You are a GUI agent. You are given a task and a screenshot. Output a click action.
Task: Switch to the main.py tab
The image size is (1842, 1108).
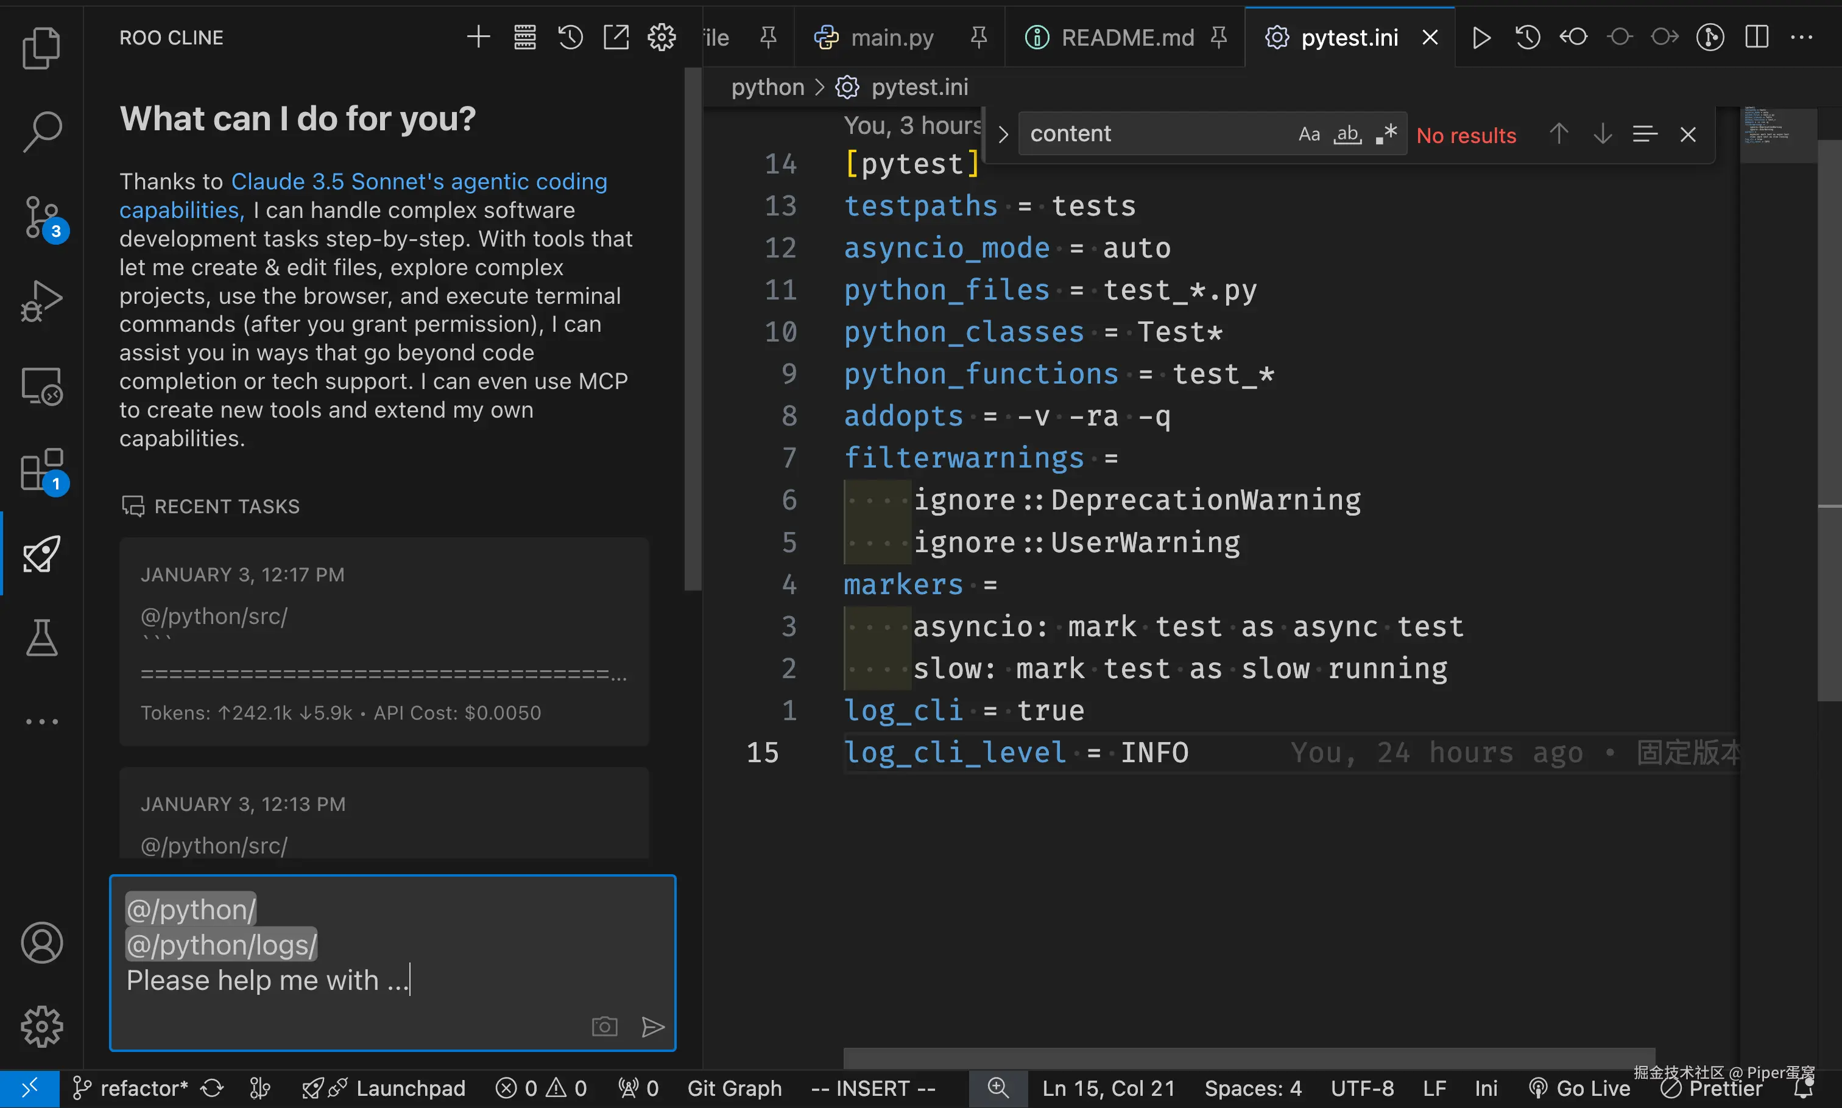coord(891,37)
